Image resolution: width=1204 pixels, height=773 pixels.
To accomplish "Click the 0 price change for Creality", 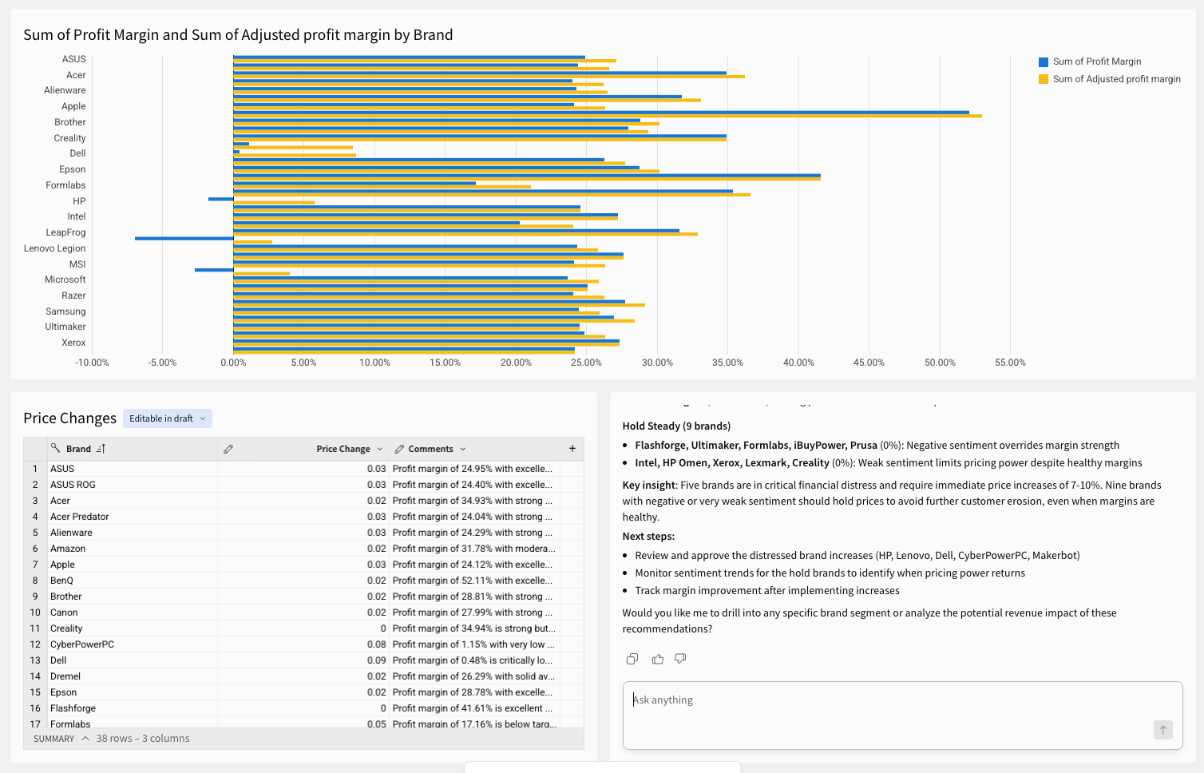I will 303,628.
